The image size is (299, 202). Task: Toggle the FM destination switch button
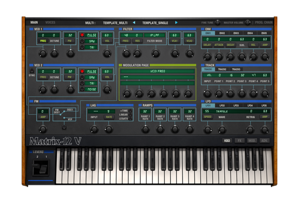point(64,127)
